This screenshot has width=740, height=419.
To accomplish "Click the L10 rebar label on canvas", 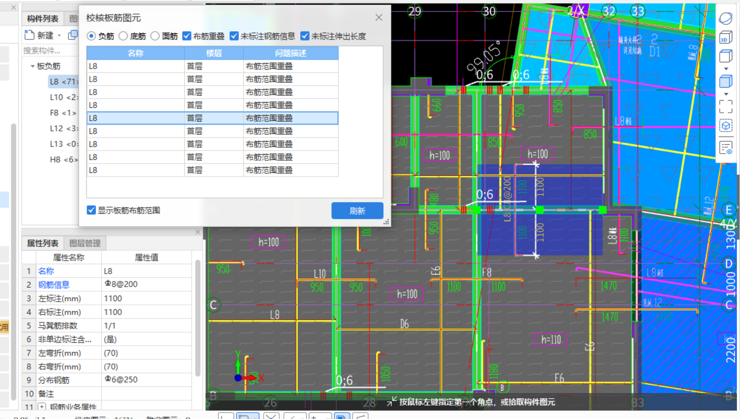I will pyautogui.click(x=320, y=274).
